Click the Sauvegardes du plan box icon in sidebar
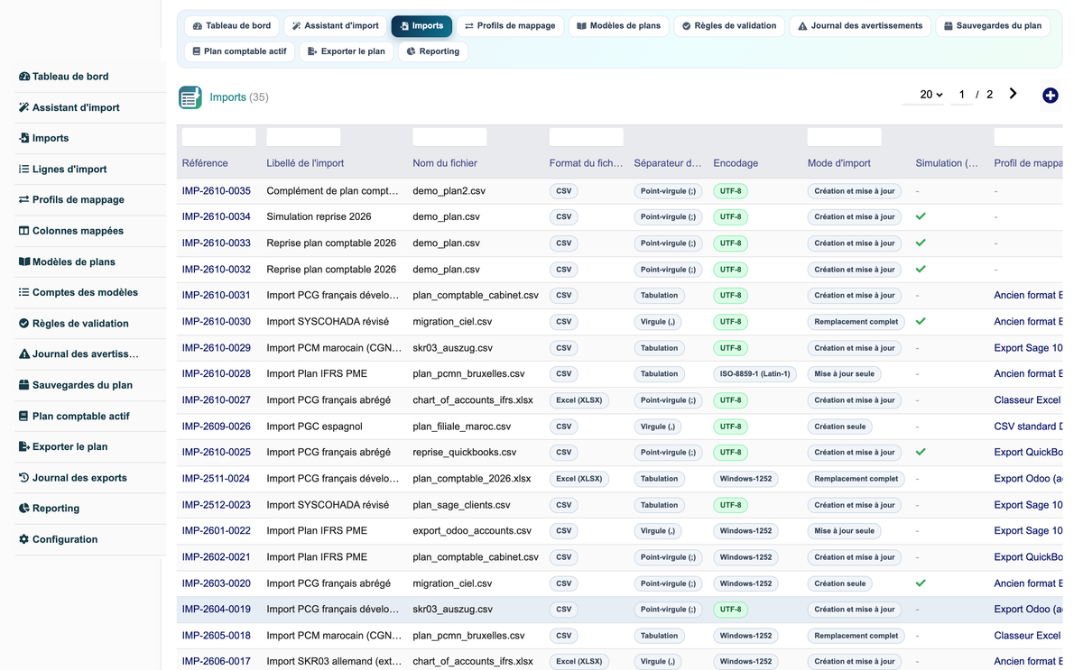This screenshot has width=1083, height=670. pyautogui.click(x=24, y=385)
